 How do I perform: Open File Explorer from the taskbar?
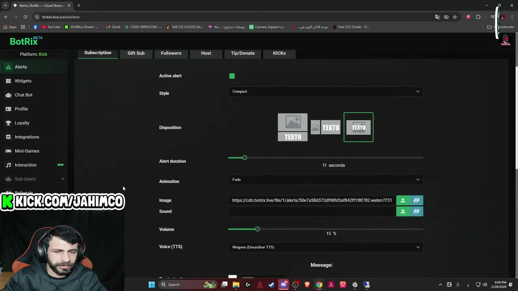236,285
